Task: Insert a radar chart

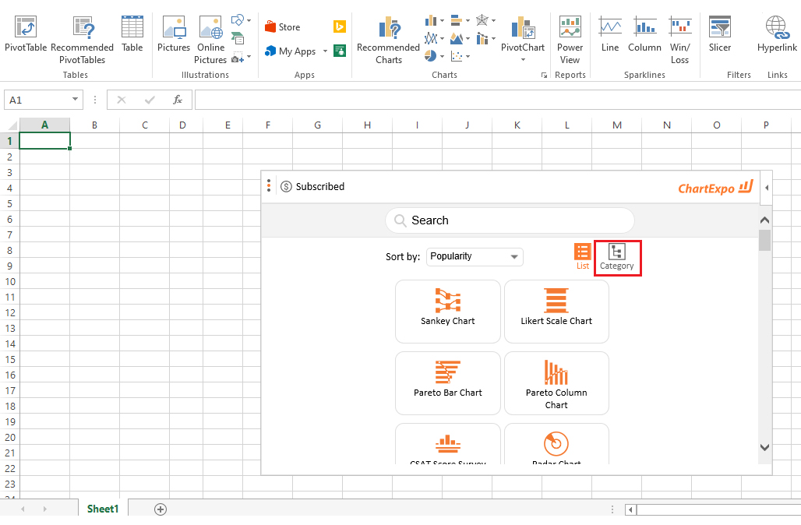Action: pos(482,20)
